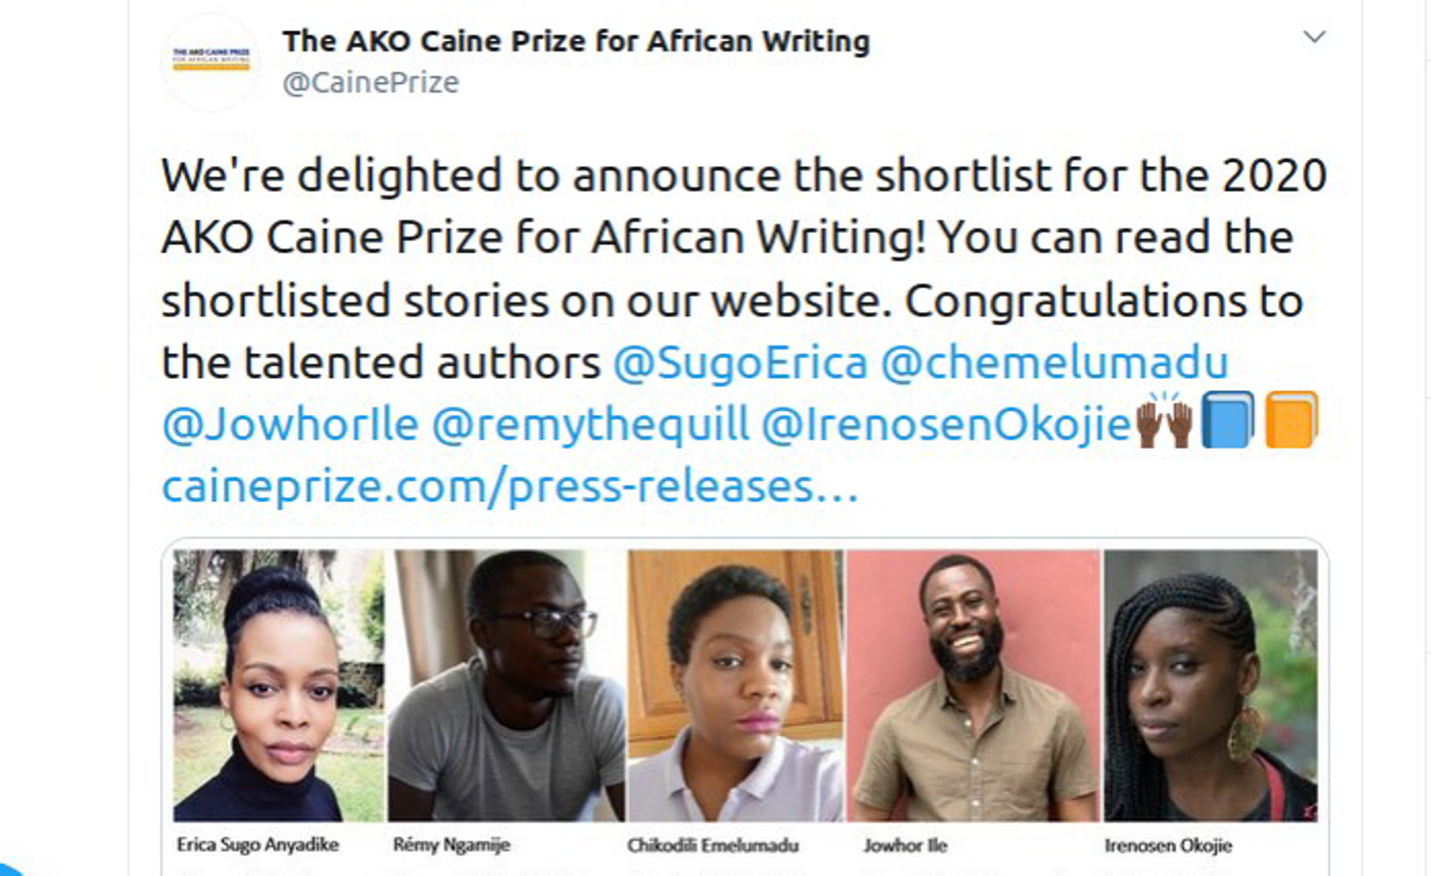
Task: Open Chikodili Emelumadu's photo
Action: pyautogui.click(x=736, y=685)
